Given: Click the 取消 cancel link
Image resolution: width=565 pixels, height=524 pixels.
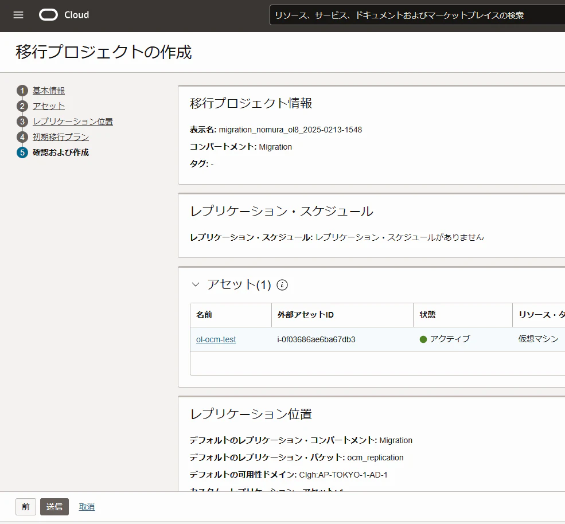Looking at the screenshot, I should 87,507.
